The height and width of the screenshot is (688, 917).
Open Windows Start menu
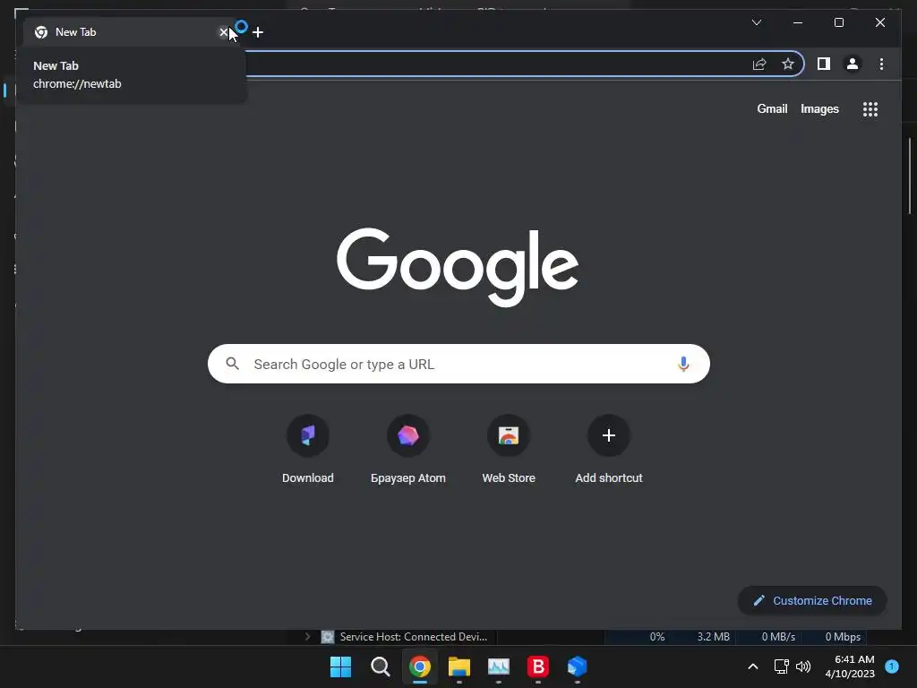coord(340,666)
